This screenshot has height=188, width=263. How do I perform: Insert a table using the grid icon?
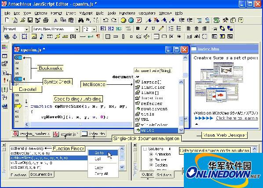(x=107, y=36)
